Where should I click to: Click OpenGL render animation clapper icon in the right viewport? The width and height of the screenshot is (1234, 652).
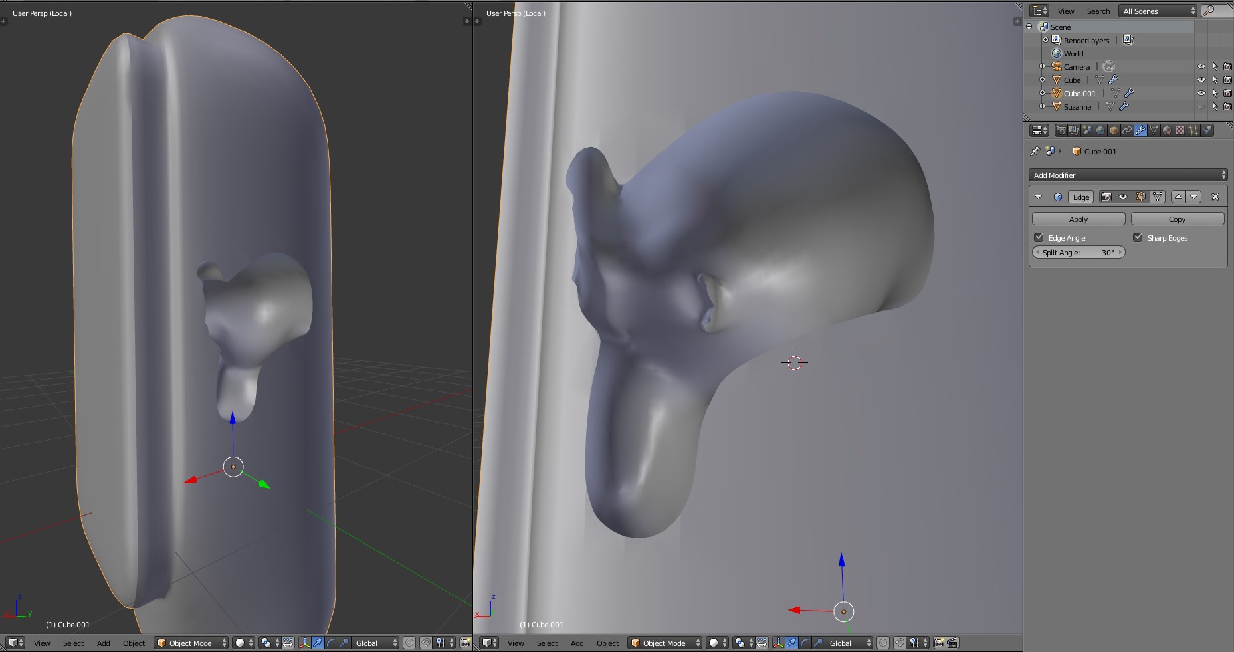[x=952, y=643]
